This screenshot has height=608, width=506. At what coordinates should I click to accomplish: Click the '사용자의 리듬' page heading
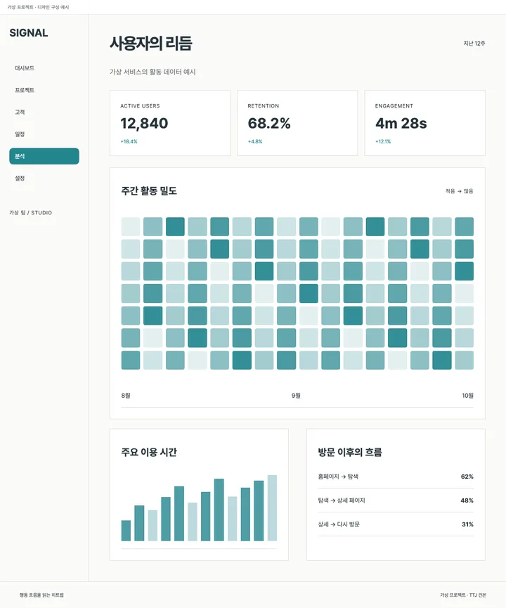tap(151, 43)
